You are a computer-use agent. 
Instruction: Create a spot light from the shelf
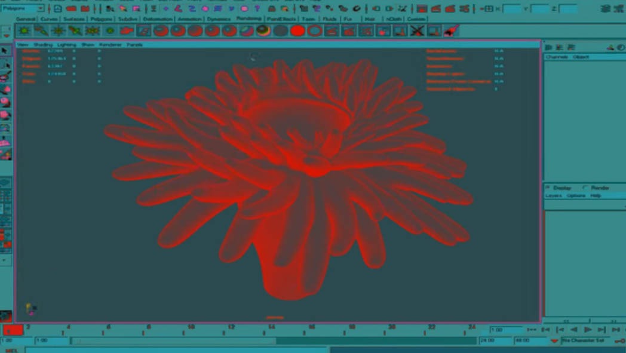pyautogui.click(x=75, y=30)
